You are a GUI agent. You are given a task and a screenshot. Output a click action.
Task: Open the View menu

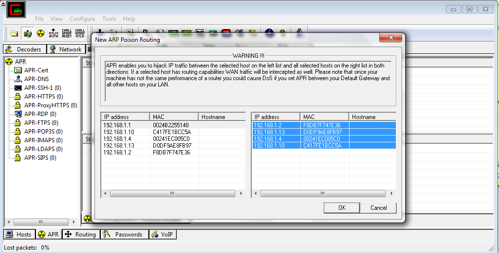coord(56,19)
